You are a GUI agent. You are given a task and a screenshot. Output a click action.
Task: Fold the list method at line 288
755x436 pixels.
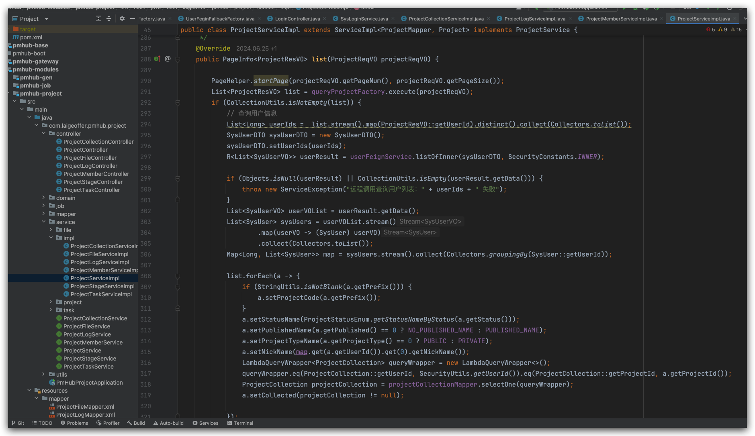(x=178, y=59)
